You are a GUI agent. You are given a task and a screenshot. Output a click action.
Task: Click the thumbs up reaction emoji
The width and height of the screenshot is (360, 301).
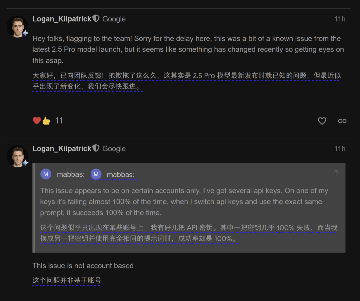[x=46, y=121]
